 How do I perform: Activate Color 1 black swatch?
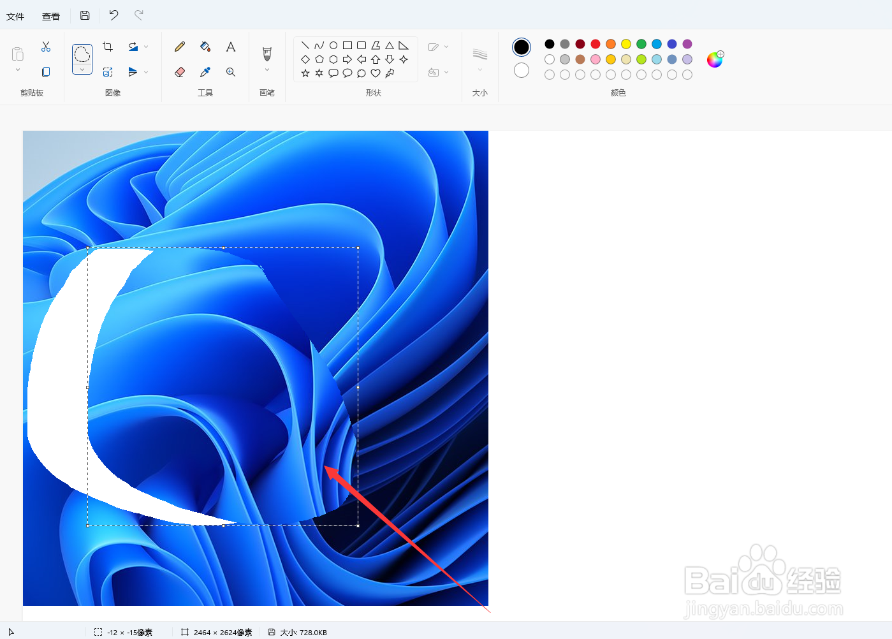[x=522, y=47]
